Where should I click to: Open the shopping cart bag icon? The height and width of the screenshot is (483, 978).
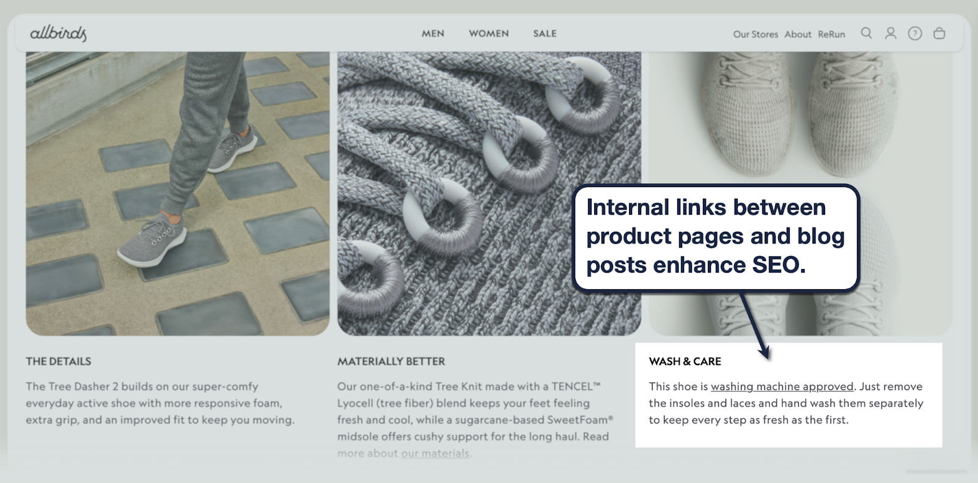[x=939, y=34]
